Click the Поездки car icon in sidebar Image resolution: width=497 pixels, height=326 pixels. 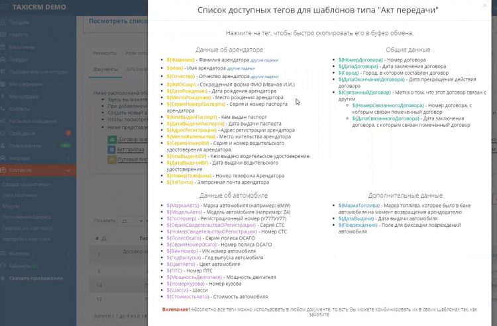(x=4, y=58)
